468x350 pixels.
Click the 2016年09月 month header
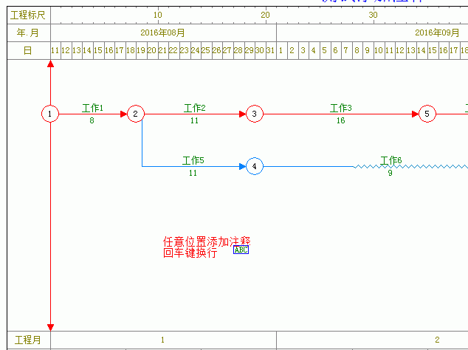pos(437,32)
